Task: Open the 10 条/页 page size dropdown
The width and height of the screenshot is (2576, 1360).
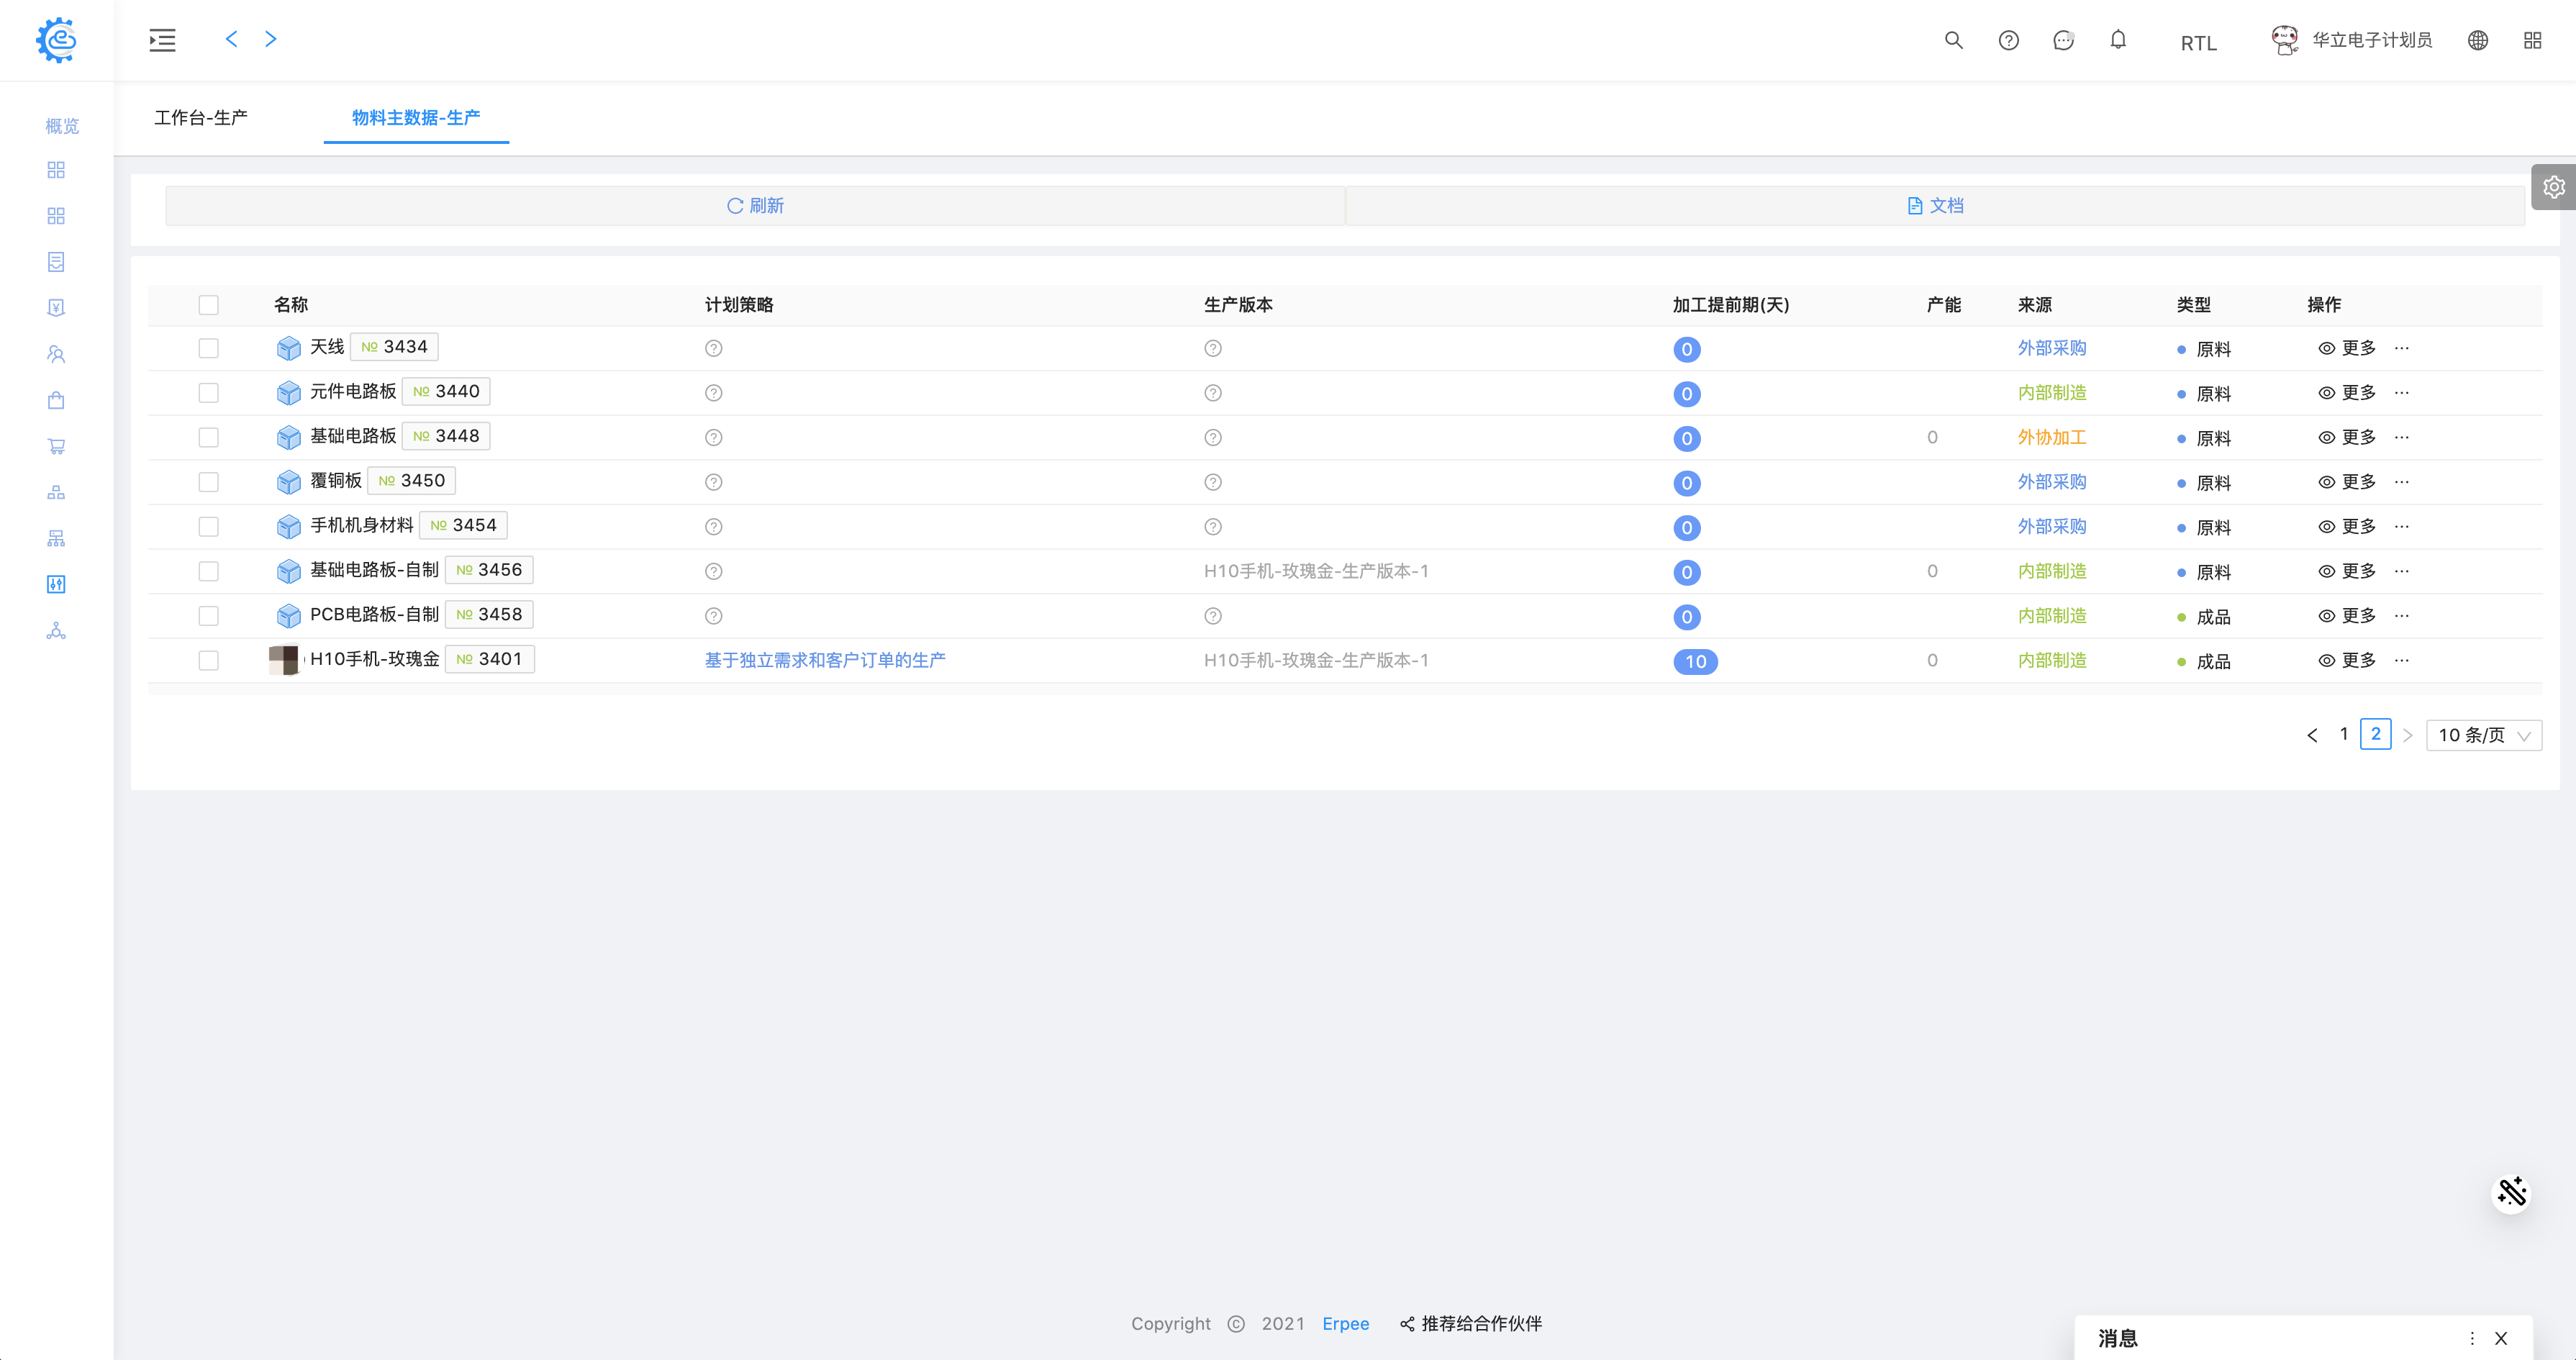Action: (2483, 735)
